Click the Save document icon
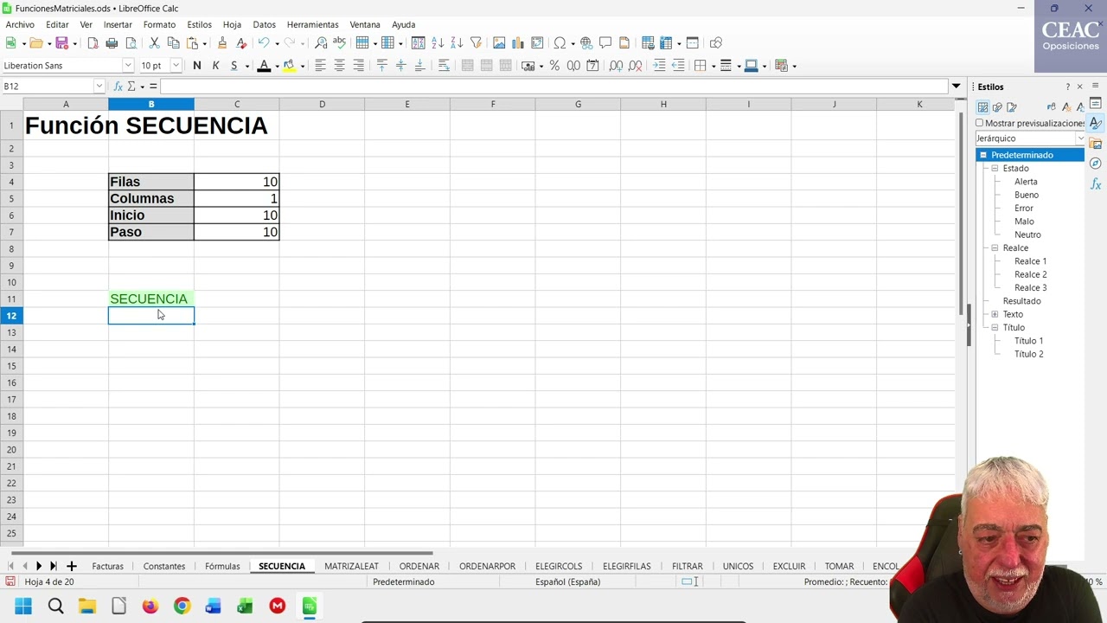Screen dimensions: 1107x623 [61, 42]
